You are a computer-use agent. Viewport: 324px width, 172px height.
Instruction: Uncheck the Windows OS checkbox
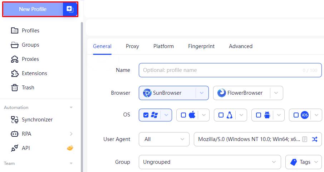point(146,115)
